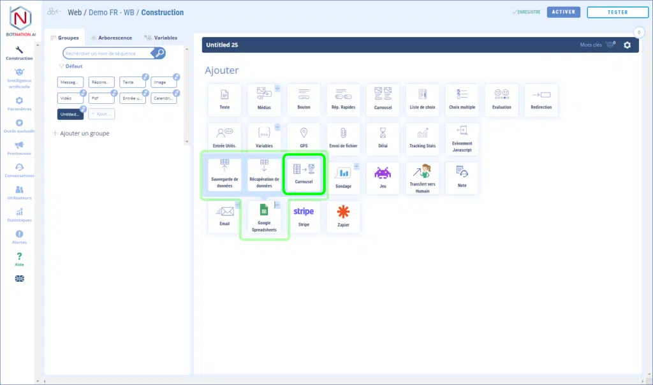Focus the sequence name search field

click(107, 54)
